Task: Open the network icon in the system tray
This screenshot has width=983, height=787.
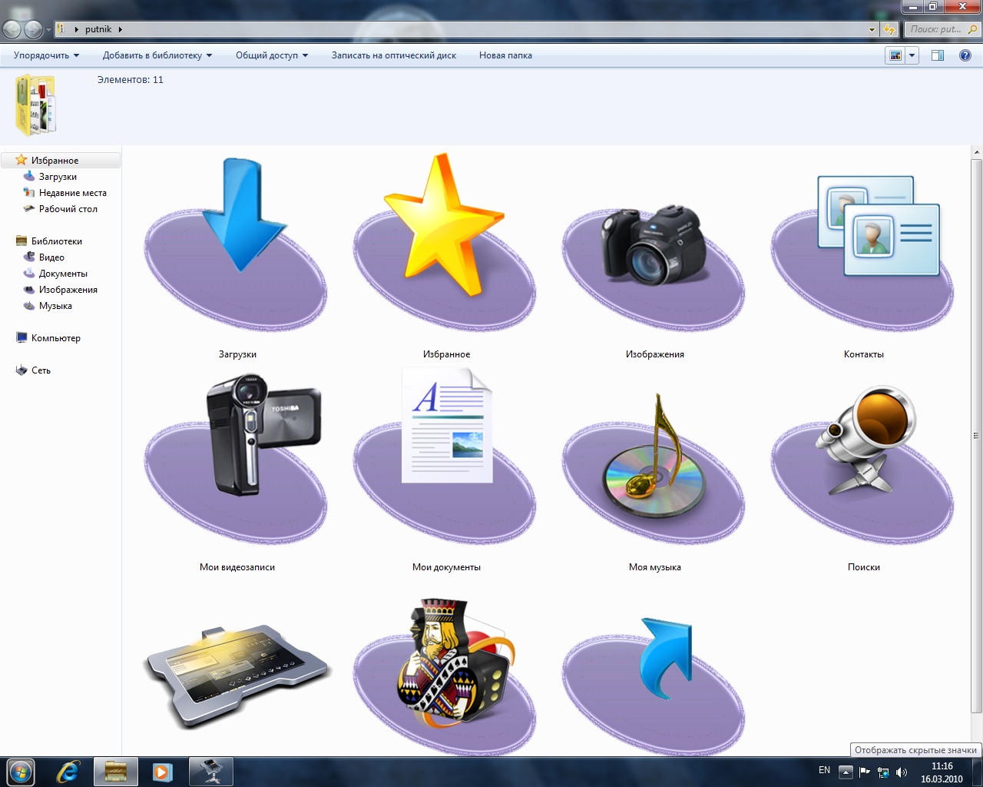Action: point(883,772)
